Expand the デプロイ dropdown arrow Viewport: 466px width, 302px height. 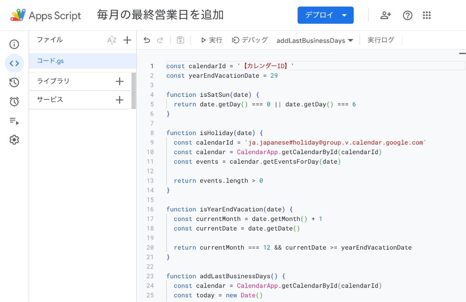click(x=345, y=15)
